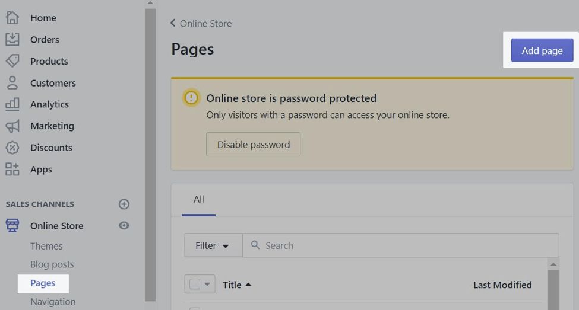Expand the Filter dropdown

[x=213, y=245]
